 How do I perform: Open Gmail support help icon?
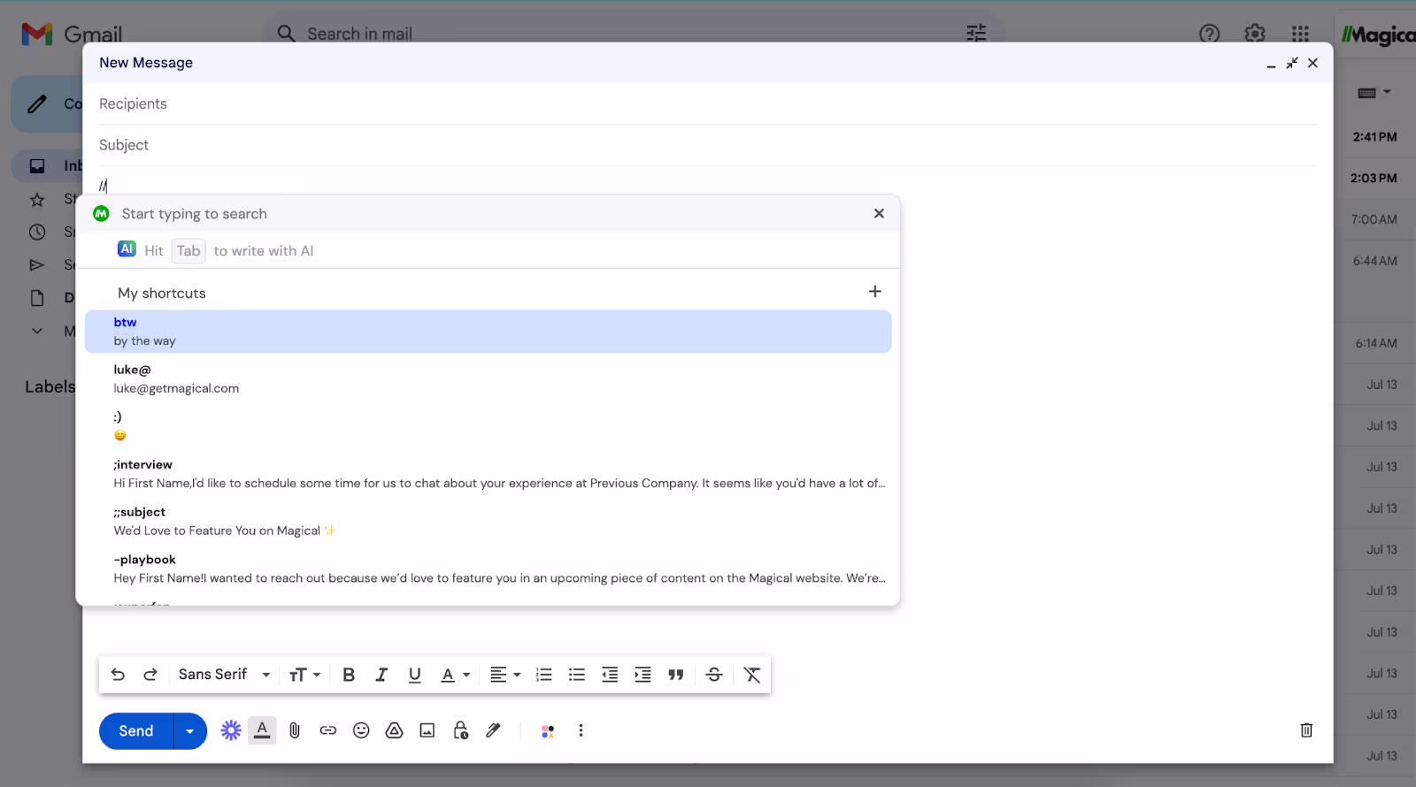1209,34
